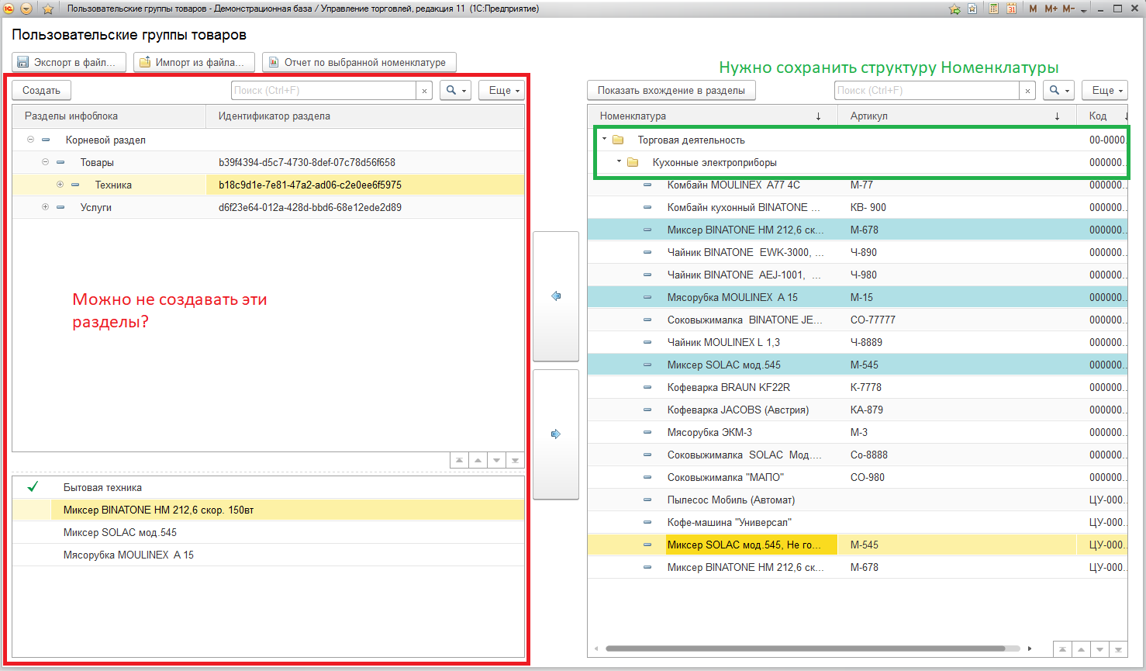The image size is (1146, 671).
Task: Open title bar extra tools dropdown arrow
Action: click(x=1084, y=9)
